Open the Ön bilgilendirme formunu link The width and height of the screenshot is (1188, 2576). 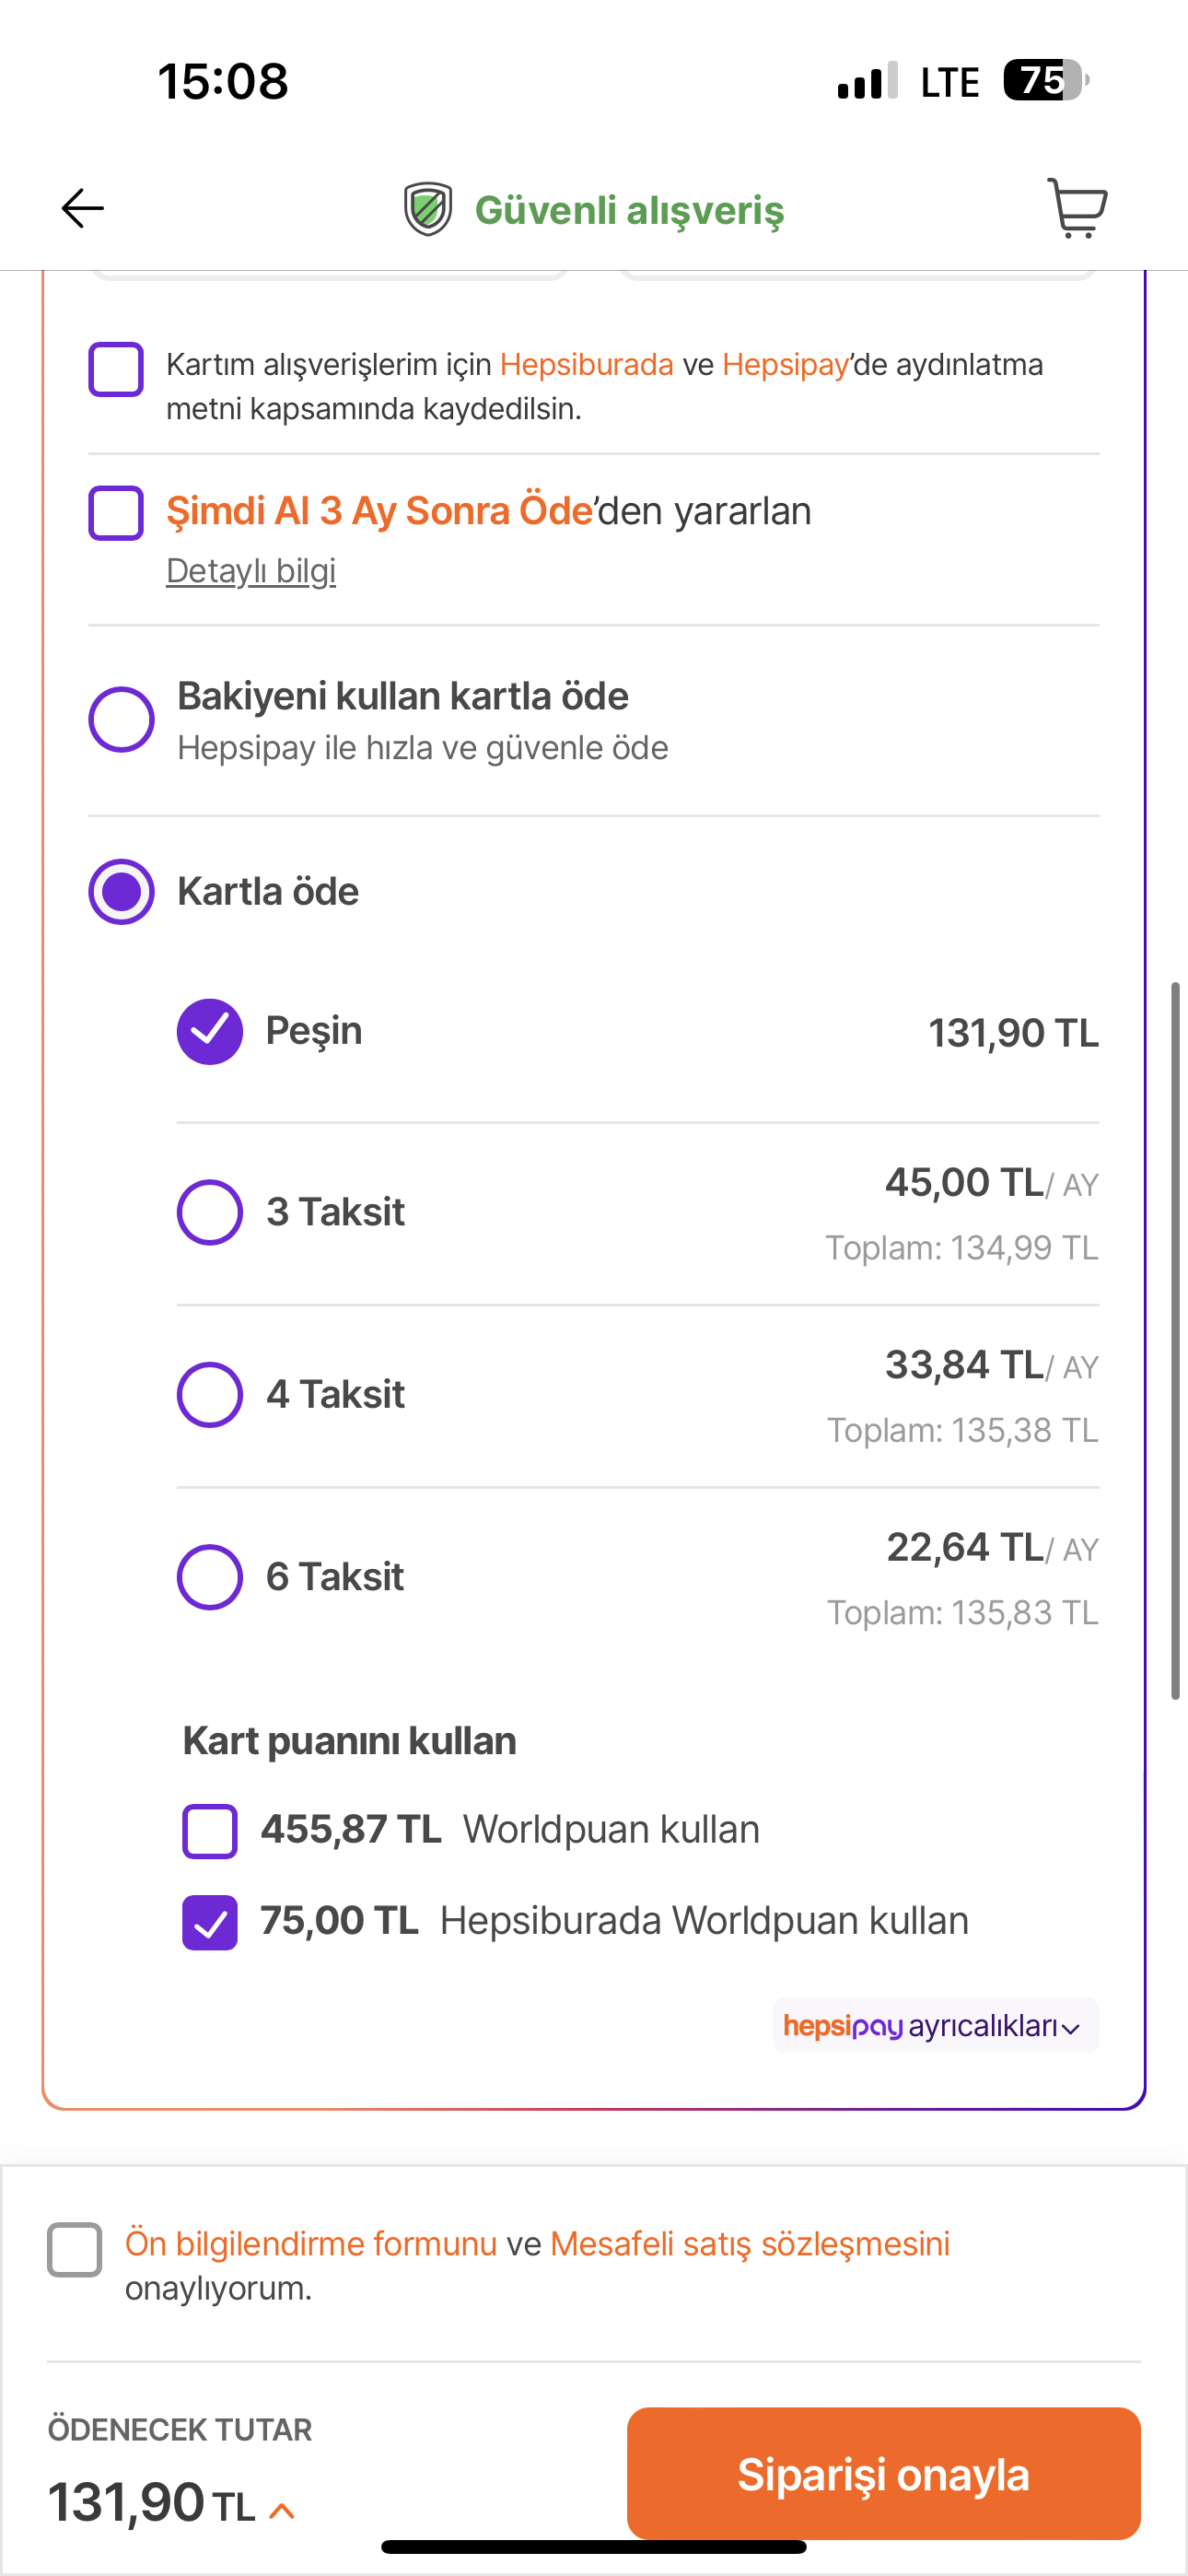(x=311, y=2243)
